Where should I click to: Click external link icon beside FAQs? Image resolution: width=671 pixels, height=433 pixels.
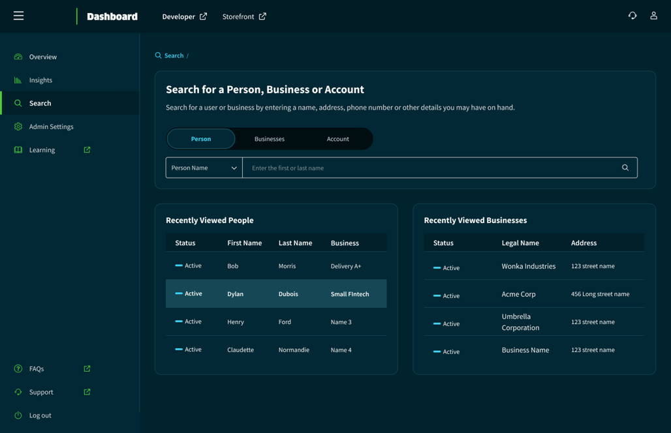pyautogui.click(x=87, y=369)
